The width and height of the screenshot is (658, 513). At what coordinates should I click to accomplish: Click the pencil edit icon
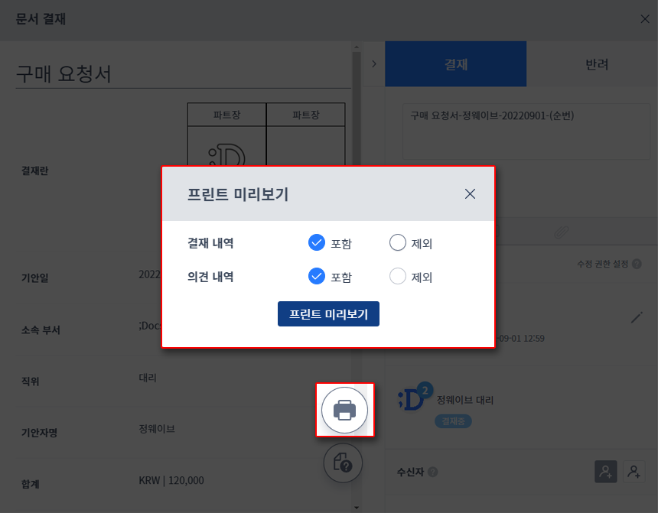(x=637, y=317)
